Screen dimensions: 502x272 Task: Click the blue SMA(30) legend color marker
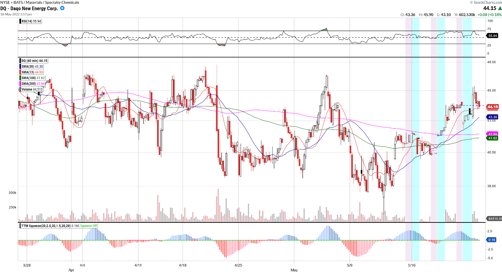[20, 66]
